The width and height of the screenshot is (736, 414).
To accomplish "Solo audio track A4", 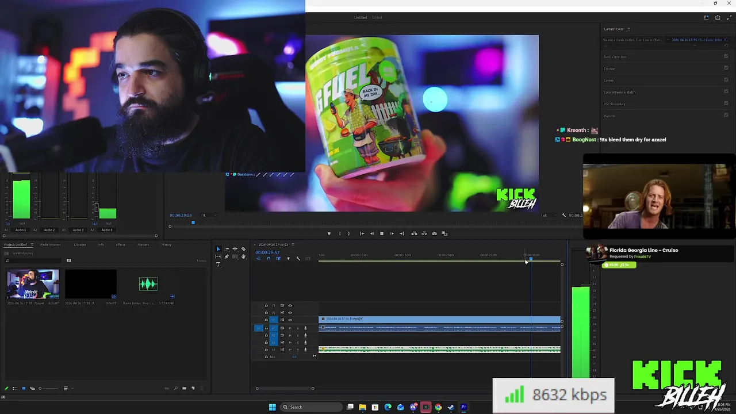I will (298, 350).
